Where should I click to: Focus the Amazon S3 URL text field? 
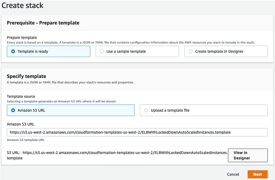coord(137,132)
